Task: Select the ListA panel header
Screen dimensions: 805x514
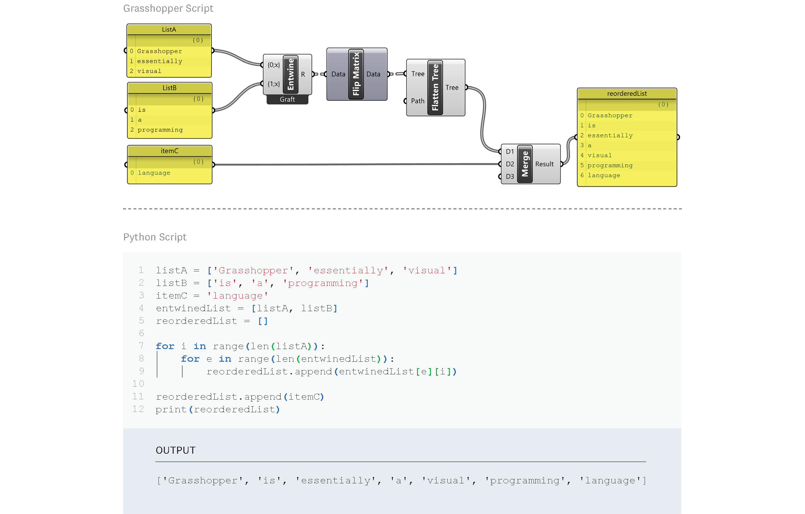Action: click(169, 29)
